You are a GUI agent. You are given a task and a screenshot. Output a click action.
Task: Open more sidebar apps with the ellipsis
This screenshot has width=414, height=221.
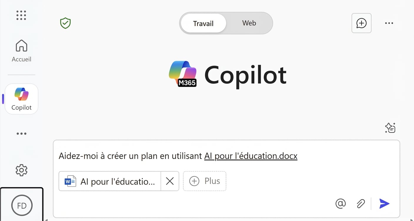pyautogui.click(x=21, y=133)
